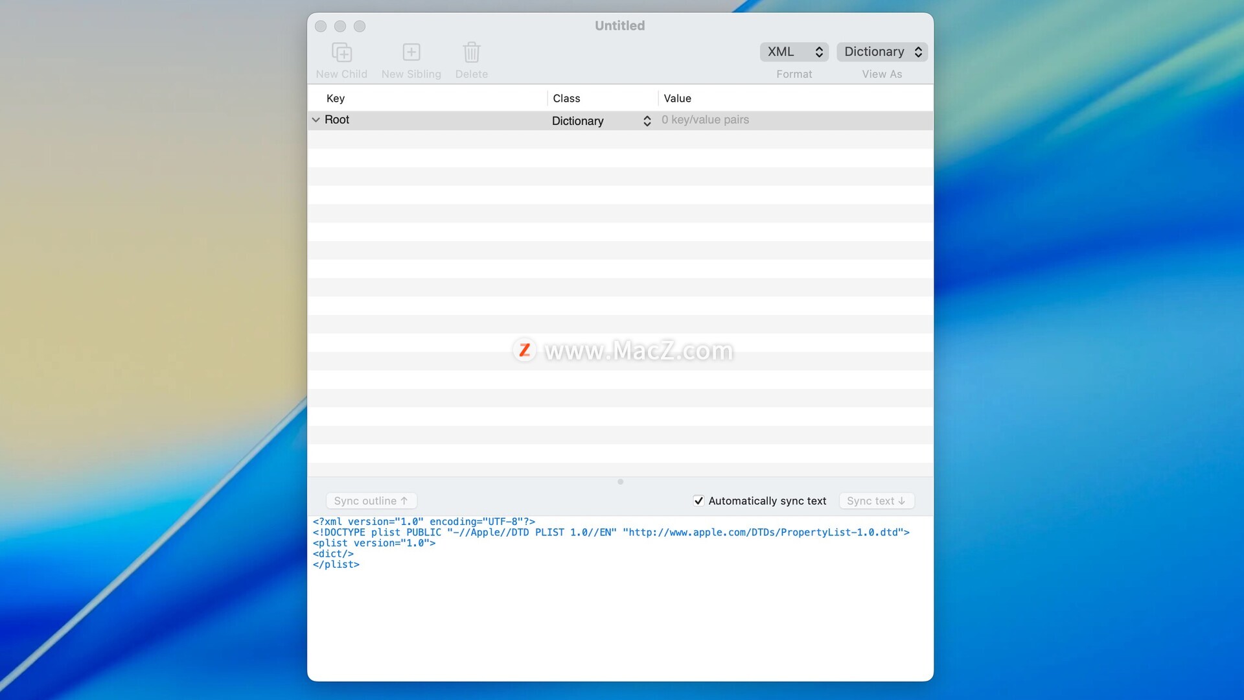The height and width of the screenshot is (700, 1244).
Task: Collapse the Root disclosure chevron
Action: click(x=316, y=120)
